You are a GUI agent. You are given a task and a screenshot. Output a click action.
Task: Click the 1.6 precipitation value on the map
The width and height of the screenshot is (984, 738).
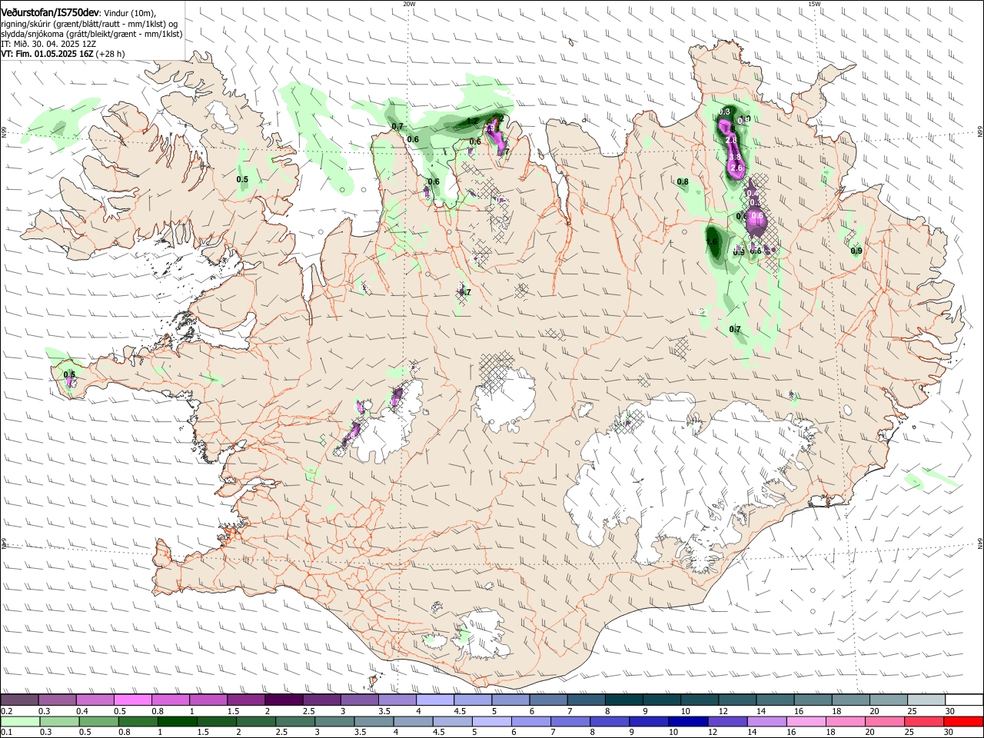[711, 241]
